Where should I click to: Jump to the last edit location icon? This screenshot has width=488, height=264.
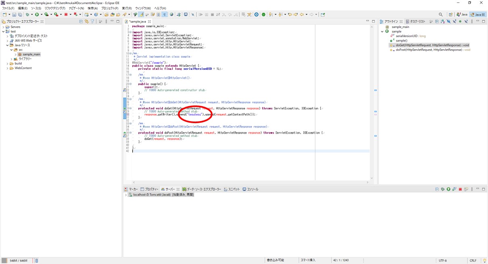[x=290, y=15]
